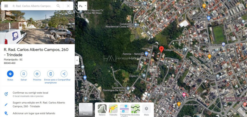
Task: Click the Bradesco Dia&Noite marker
Action: [224, 44]
